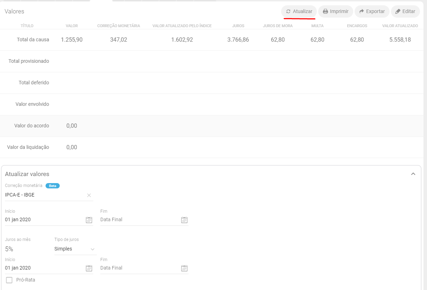
Task: Enable the Pró-Rata checkbox
Action: (9, 280)
